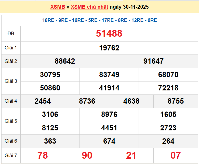
Task: Select the Giải 5 number 2723
Action: pyautogui.click(x=168, y=128)
